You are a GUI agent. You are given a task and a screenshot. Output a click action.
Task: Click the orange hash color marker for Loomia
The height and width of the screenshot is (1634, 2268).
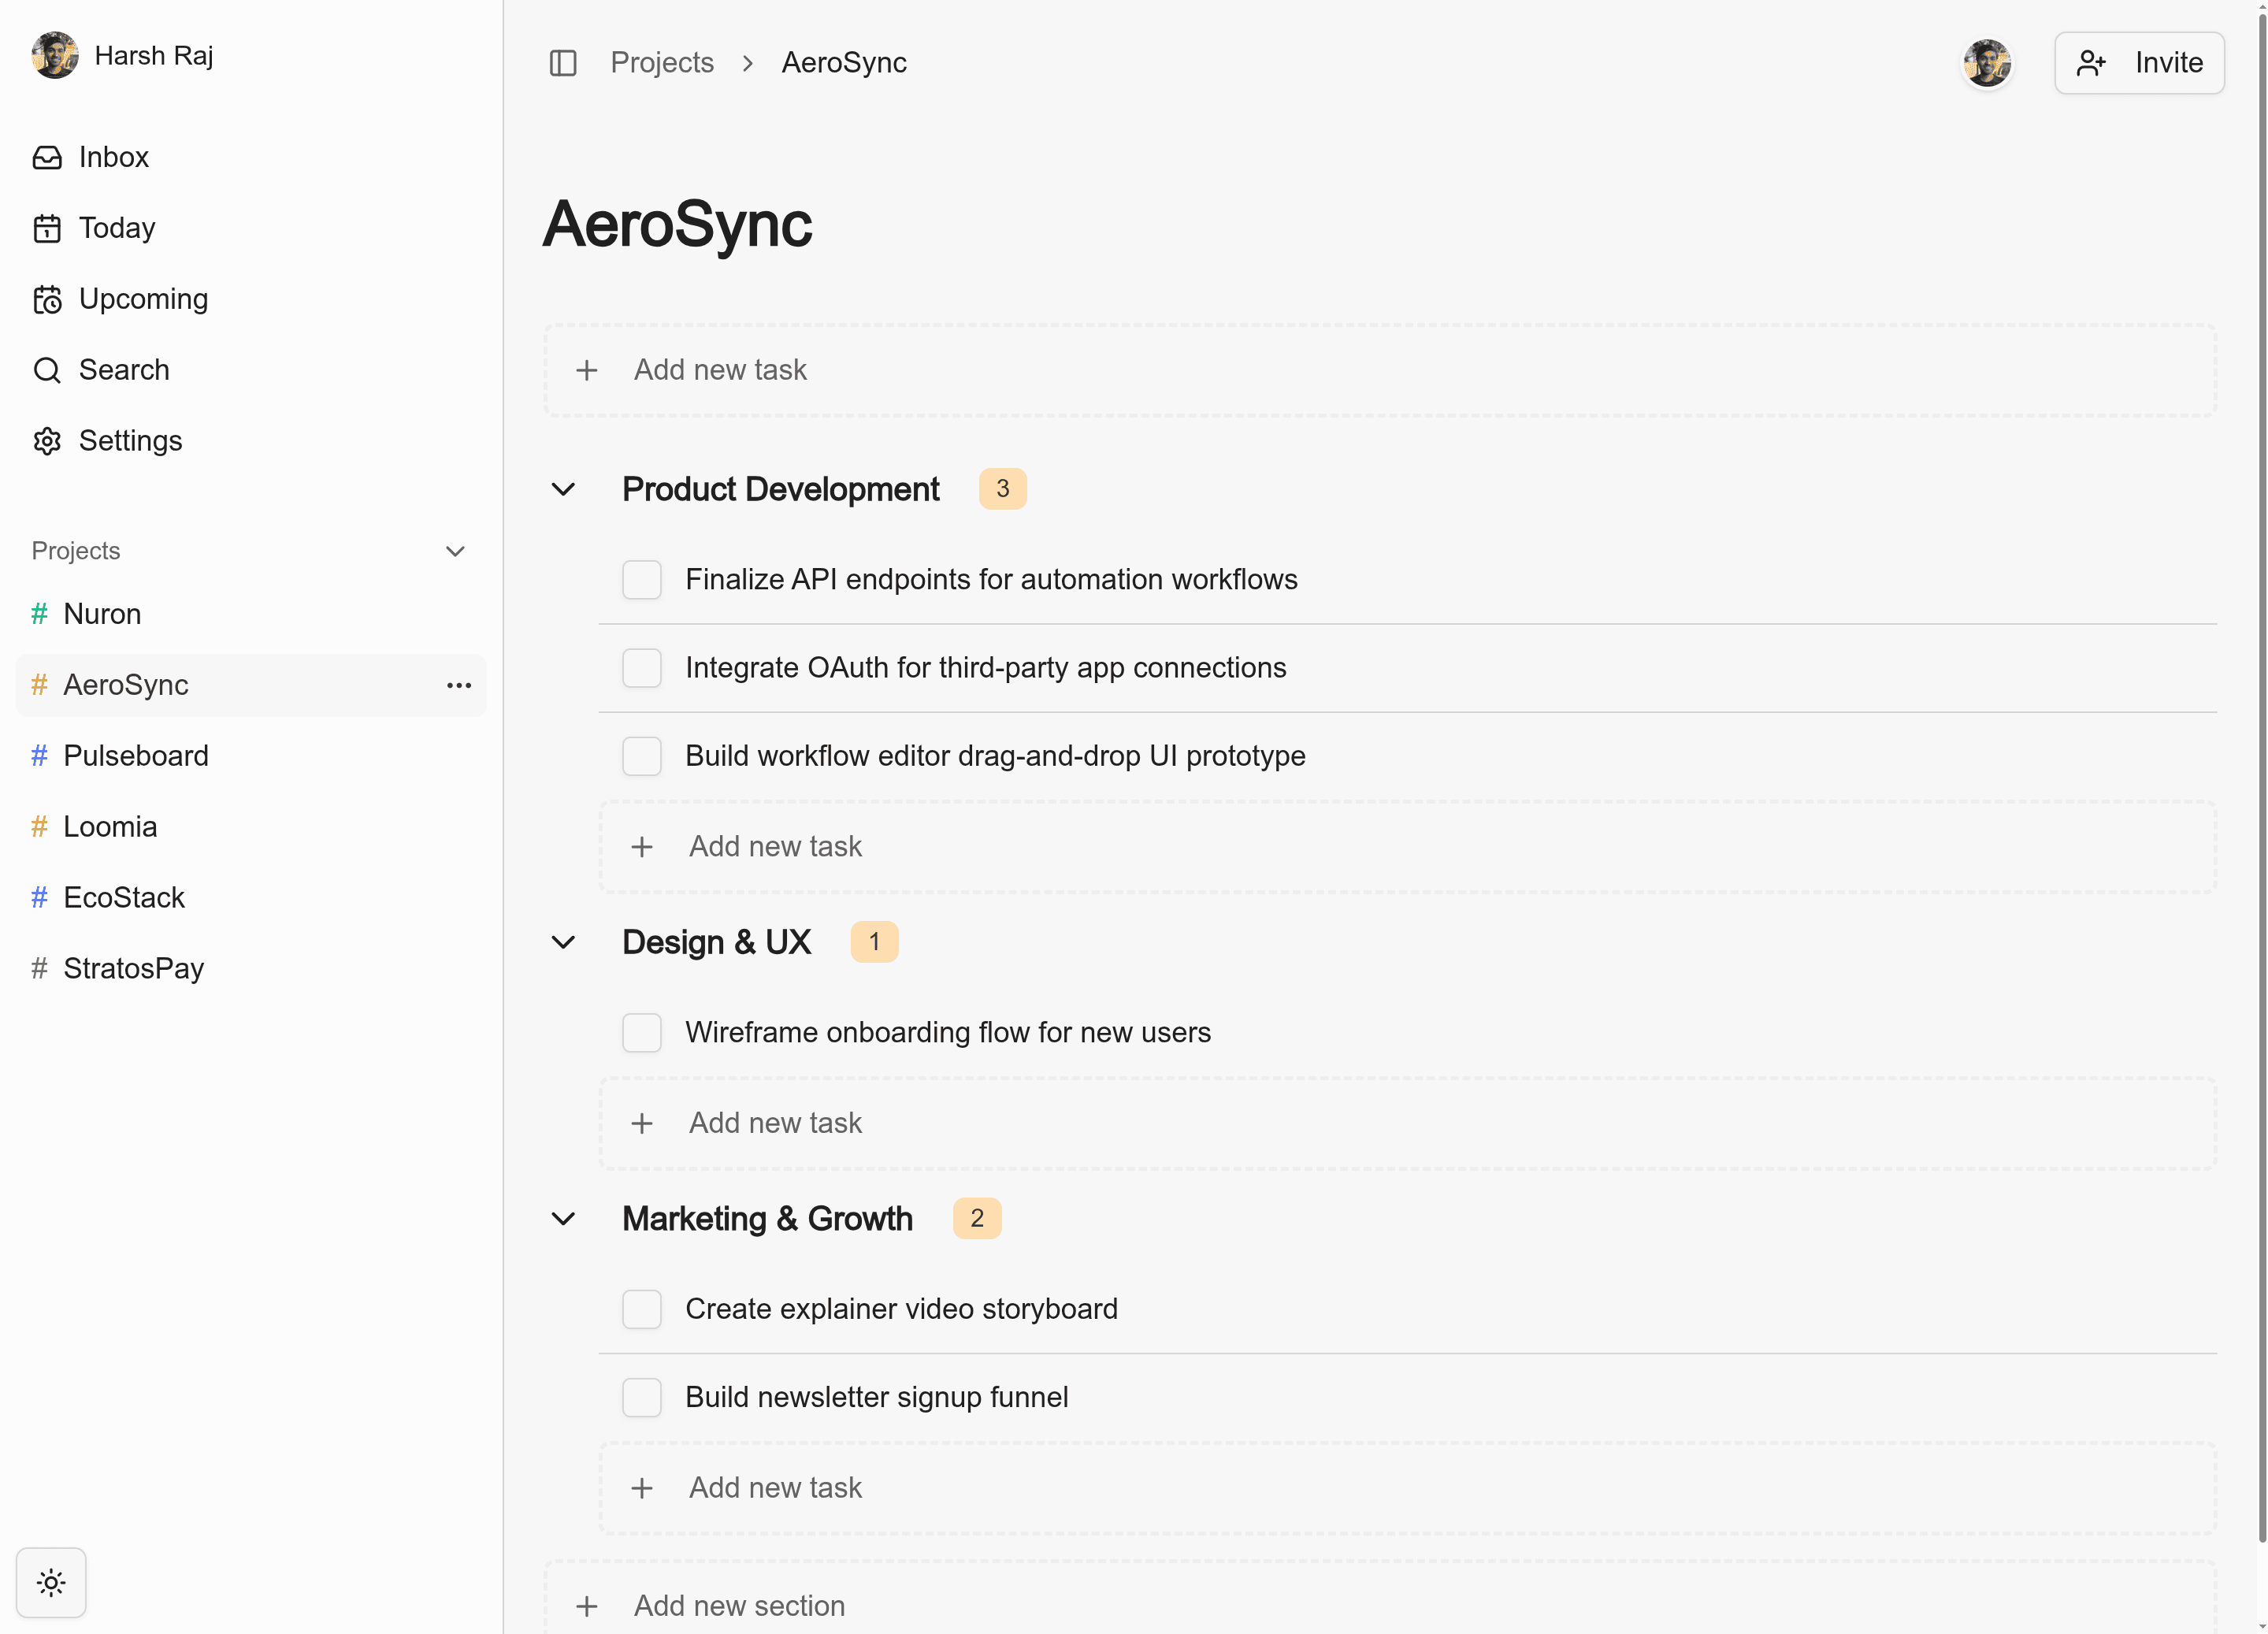pos(39,827)
